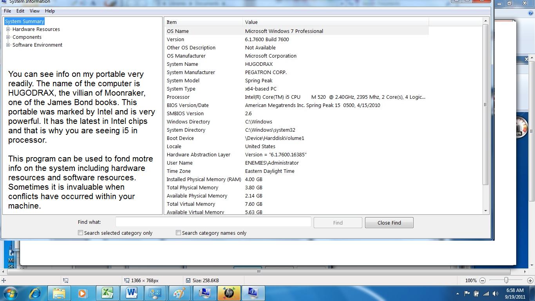Open the File menu
535x301 pixels.
click(x=7, y=11)
